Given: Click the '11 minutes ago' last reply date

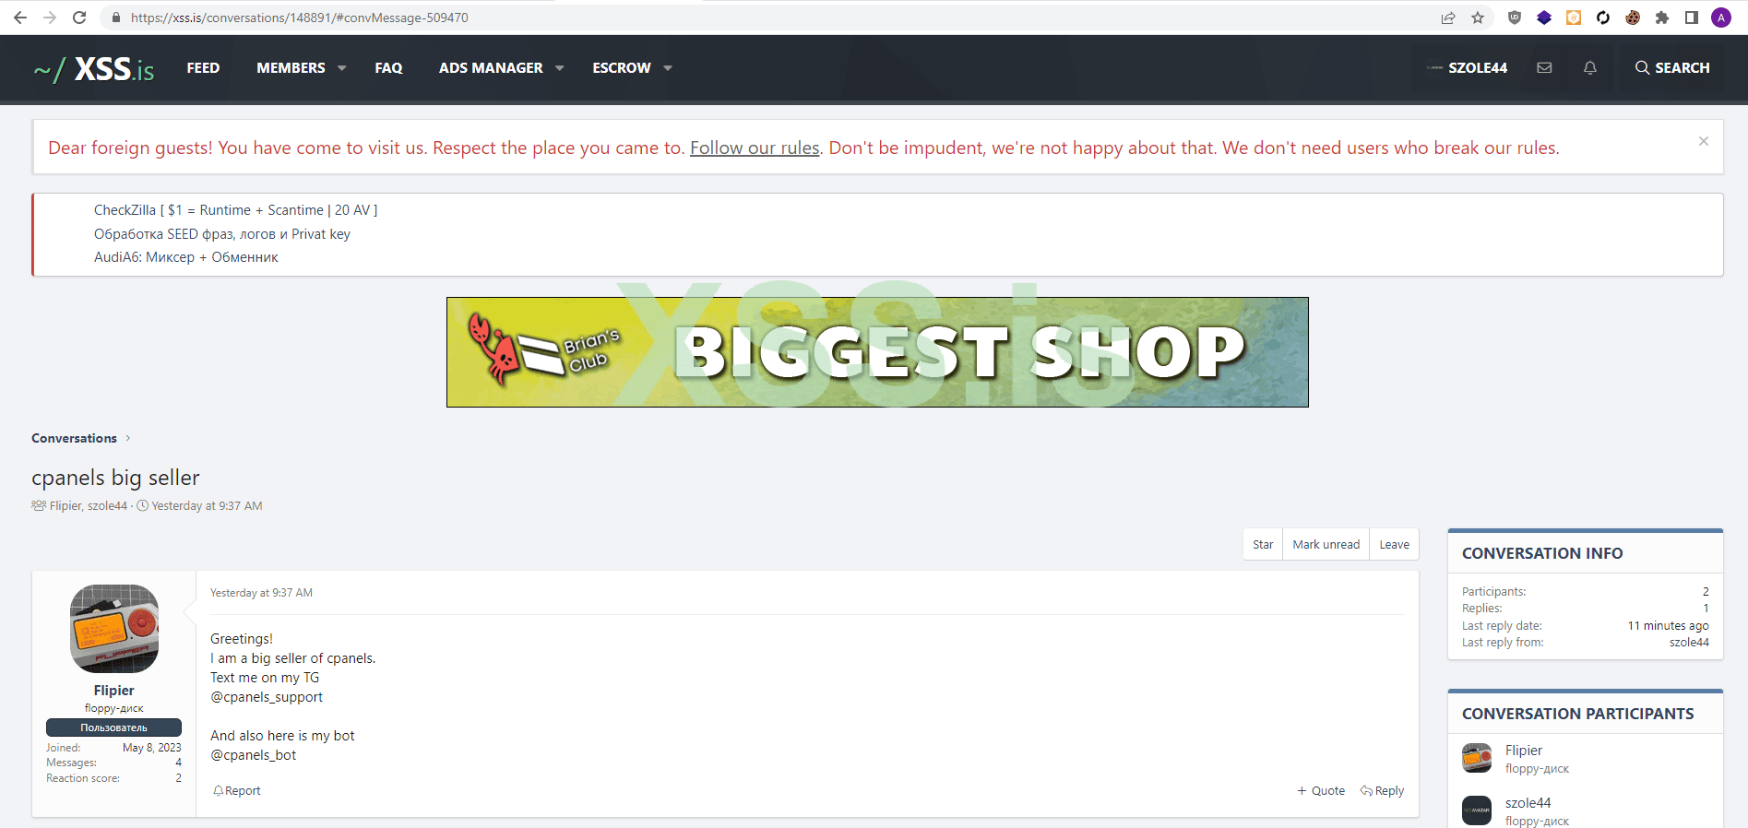Looking at the screenshot, I should pyautogui.click(x=1668, y=626).
